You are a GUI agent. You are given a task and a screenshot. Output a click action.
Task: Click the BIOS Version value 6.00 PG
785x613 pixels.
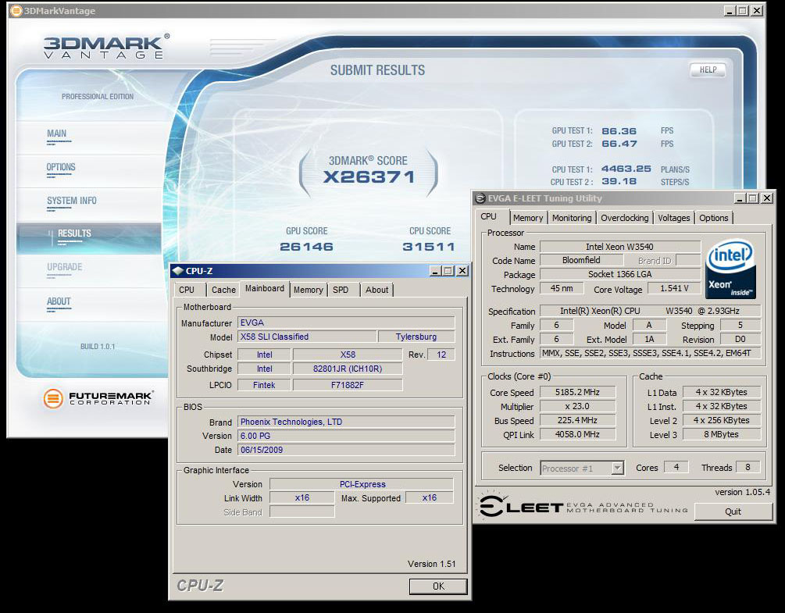pyautogui.click(x=346, y=436)
